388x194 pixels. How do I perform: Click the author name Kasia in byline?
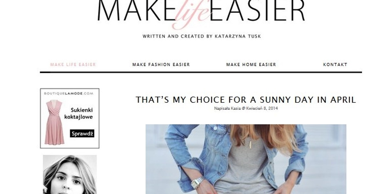coord(235,108)
